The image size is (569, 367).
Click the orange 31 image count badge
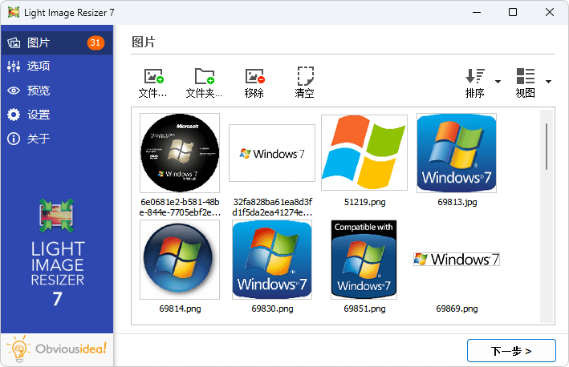tap(96, 42)
